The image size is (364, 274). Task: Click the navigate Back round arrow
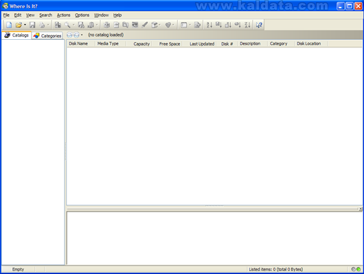[69, 35]
